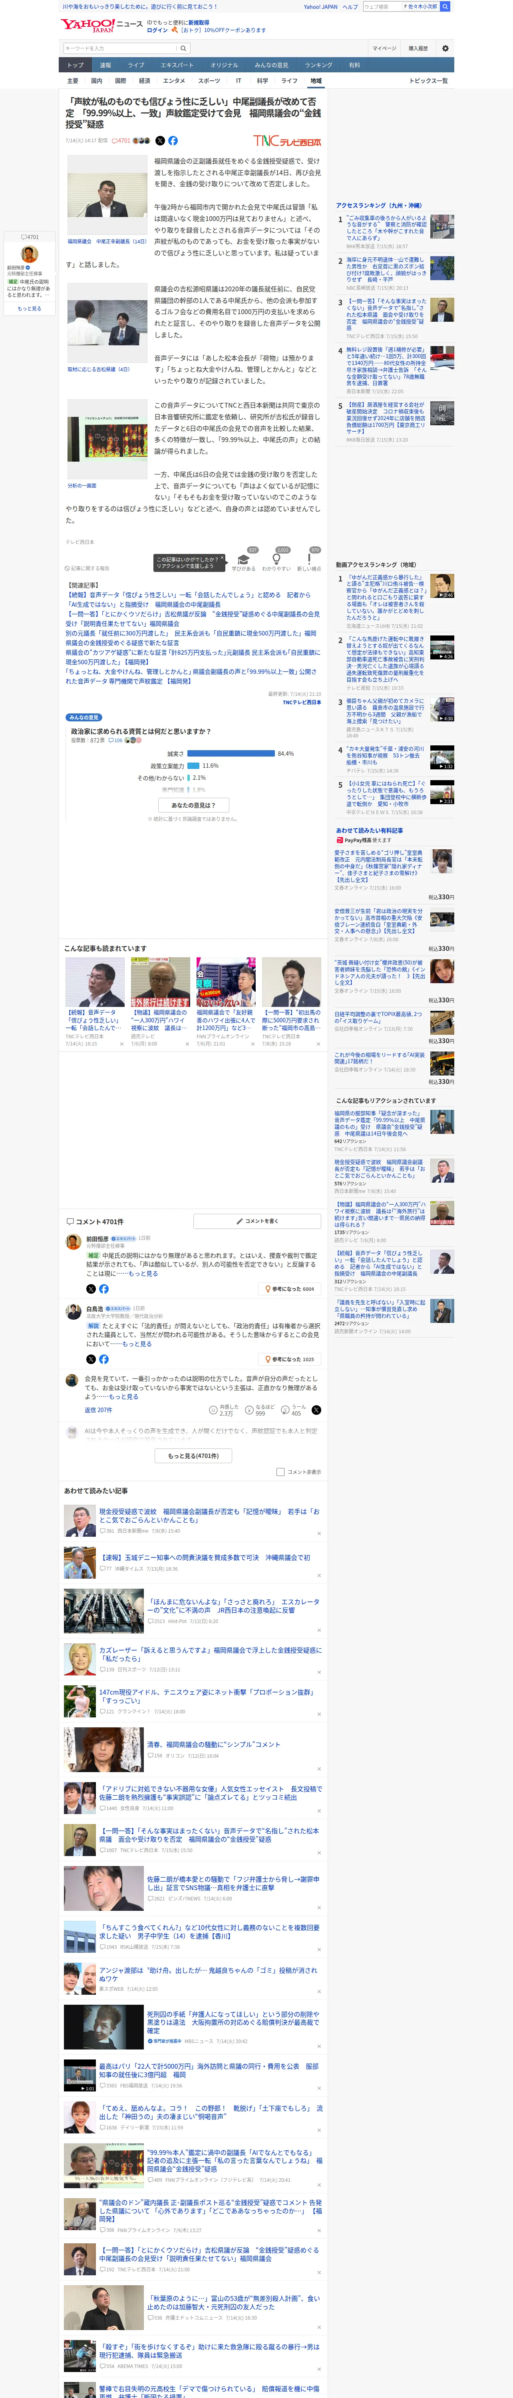Open settings with the gear icon
Screen dimensions: 513x2398
pyautogui.click(x=445, y=48)
